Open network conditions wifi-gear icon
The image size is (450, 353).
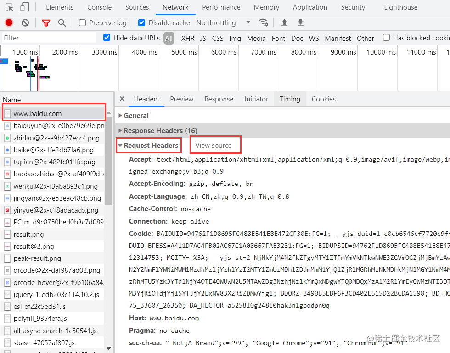(x=264, y=22)
